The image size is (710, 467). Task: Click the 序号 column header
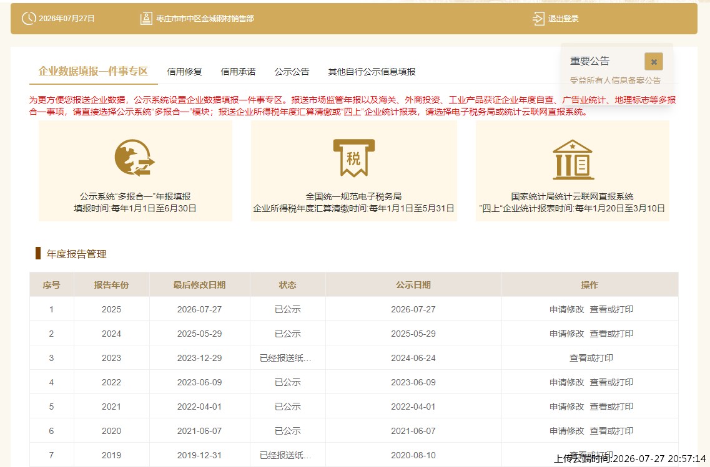(51, 285)
